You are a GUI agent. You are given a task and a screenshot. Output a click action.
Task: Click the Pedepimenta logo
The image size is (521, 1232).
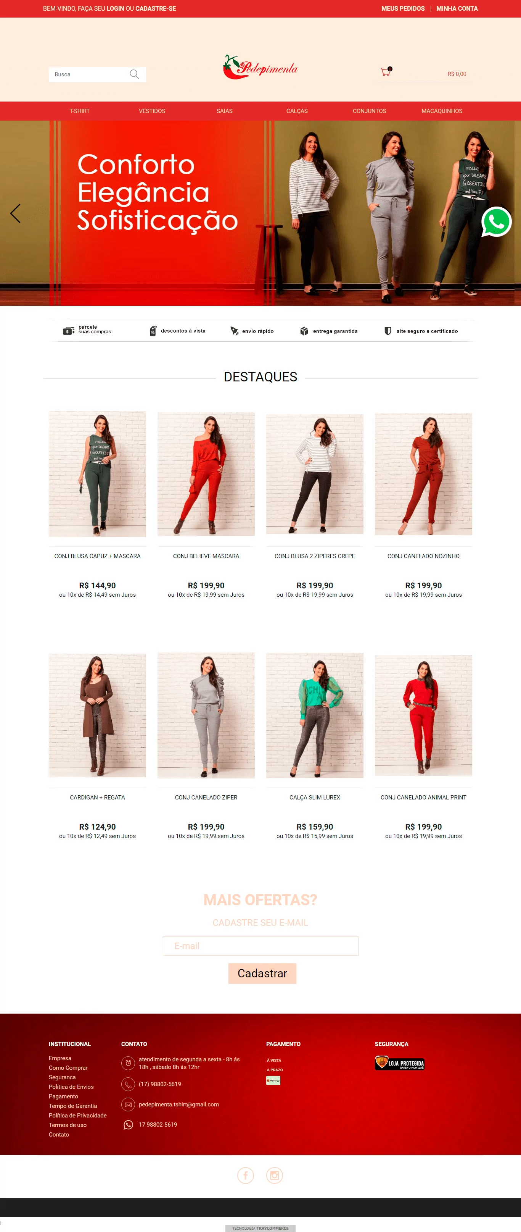click(260, 68)
